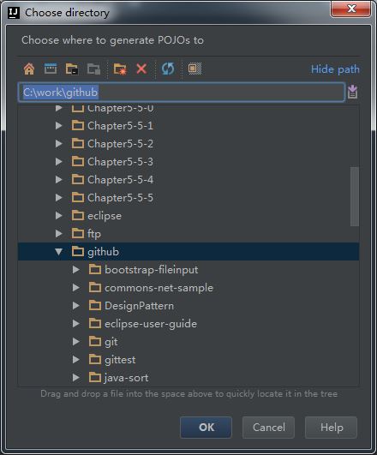Click the Cancel button
Viewport: 377px width, 455px height.
[x=269, y=427]
